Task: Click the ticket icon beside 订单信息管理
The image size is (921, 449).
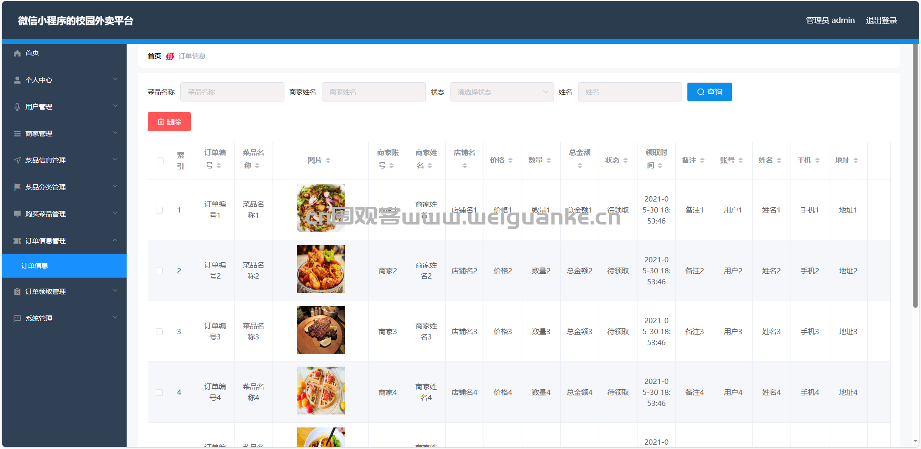Action: (x=17, y=241)
